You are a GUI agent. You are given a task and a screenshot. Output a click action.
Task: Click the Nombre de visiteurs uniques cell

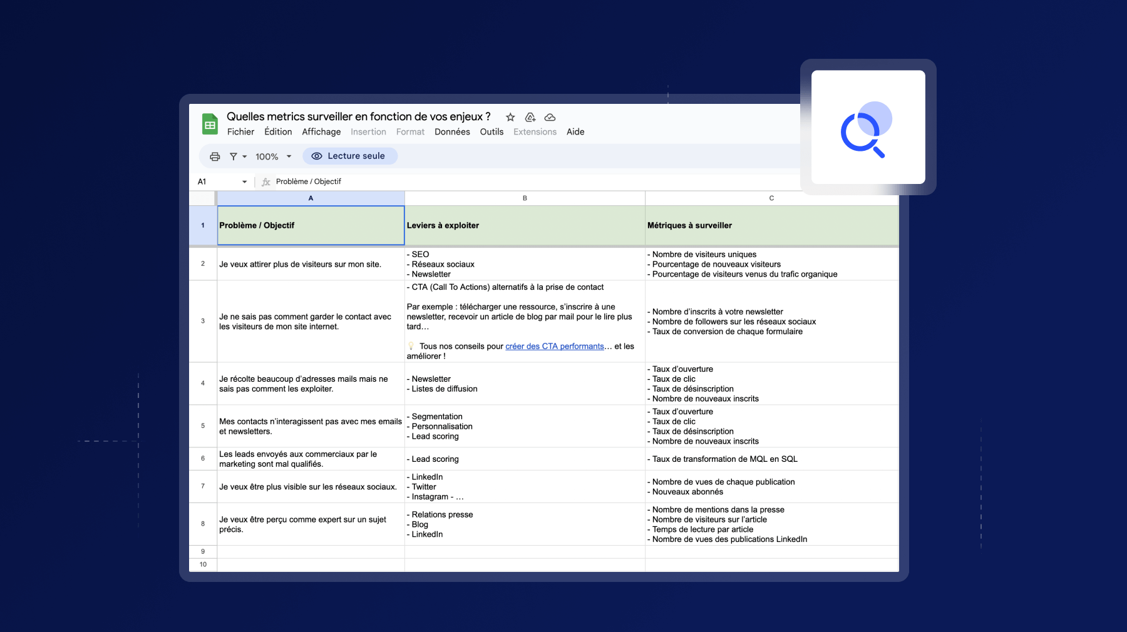pos(771,264)
